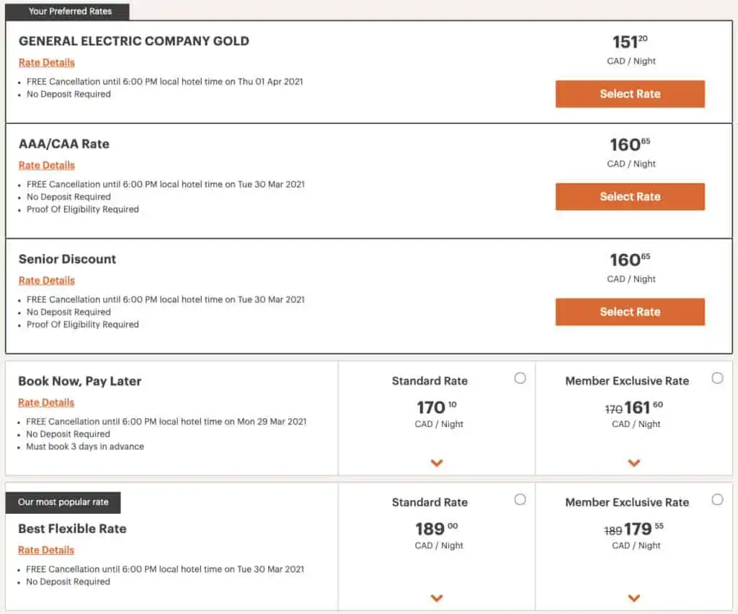Select Rate for AAA/CAA Rate
Viewport: 738px width, 614px height.
click(x=630, y=196)
